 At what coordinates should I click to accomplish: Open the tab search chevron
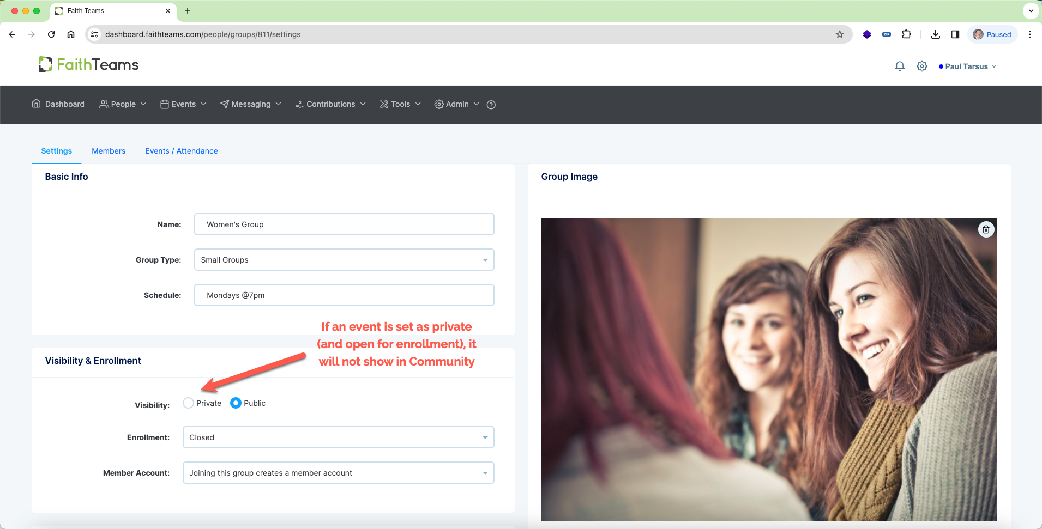pos(1031,11)
